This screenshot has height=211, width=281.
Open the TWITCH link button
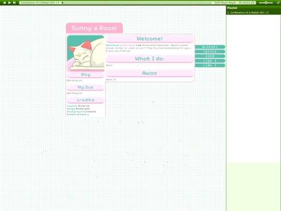(210, 52)
